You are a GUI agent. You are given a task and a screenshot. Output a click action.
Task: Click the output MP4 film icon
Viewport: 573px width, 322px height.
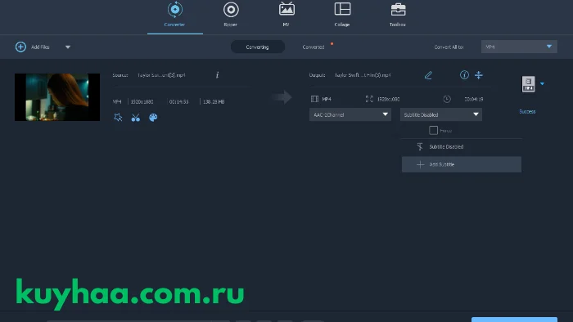tap(314, 99)
